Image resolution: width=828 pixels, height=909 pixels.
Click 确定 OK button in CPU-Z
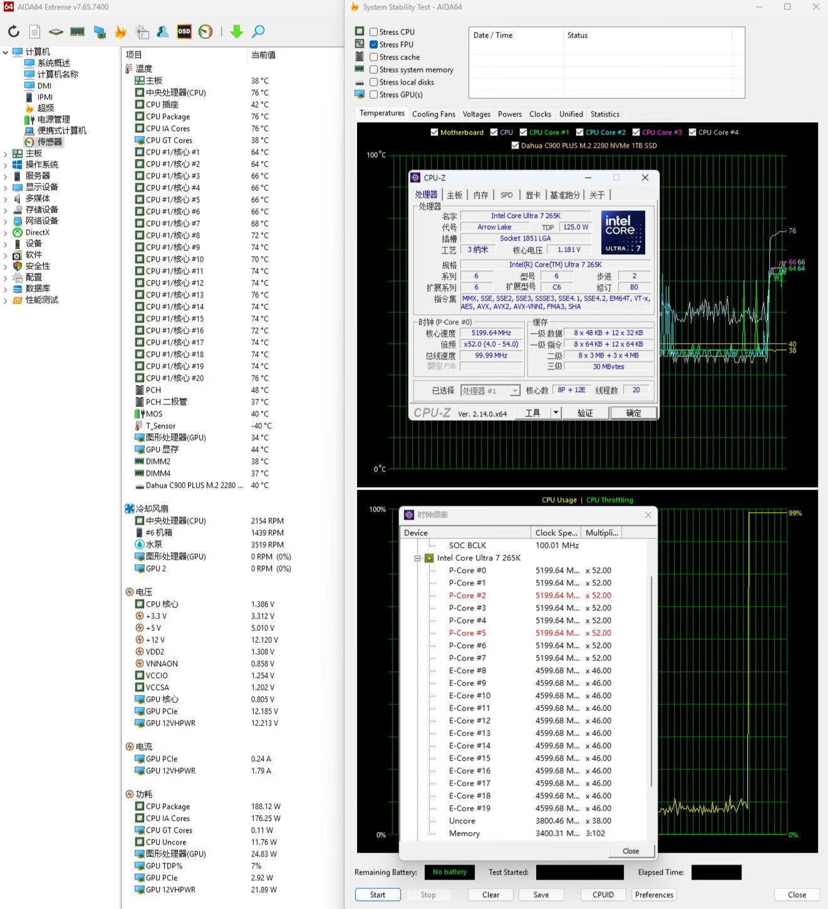coord(634,413)
